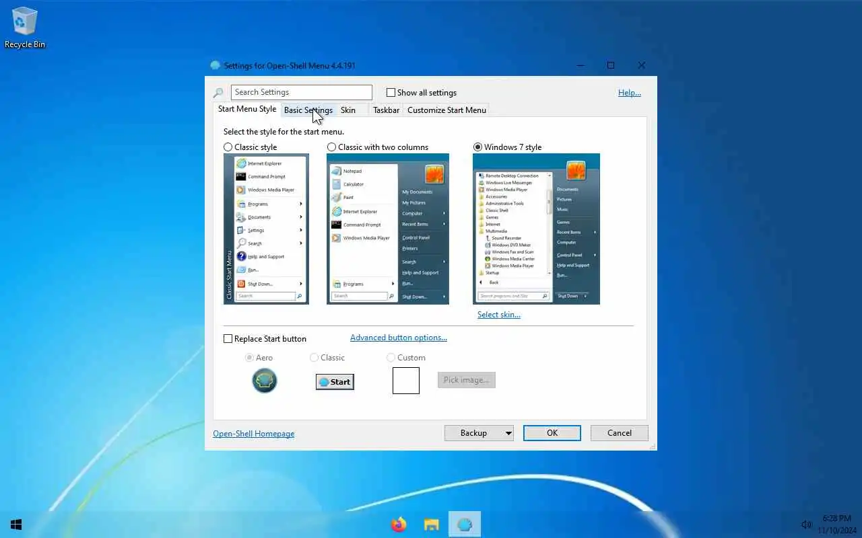Click the Classic with two columns preview
862x538 pixels.
click(x=388, y=229)
